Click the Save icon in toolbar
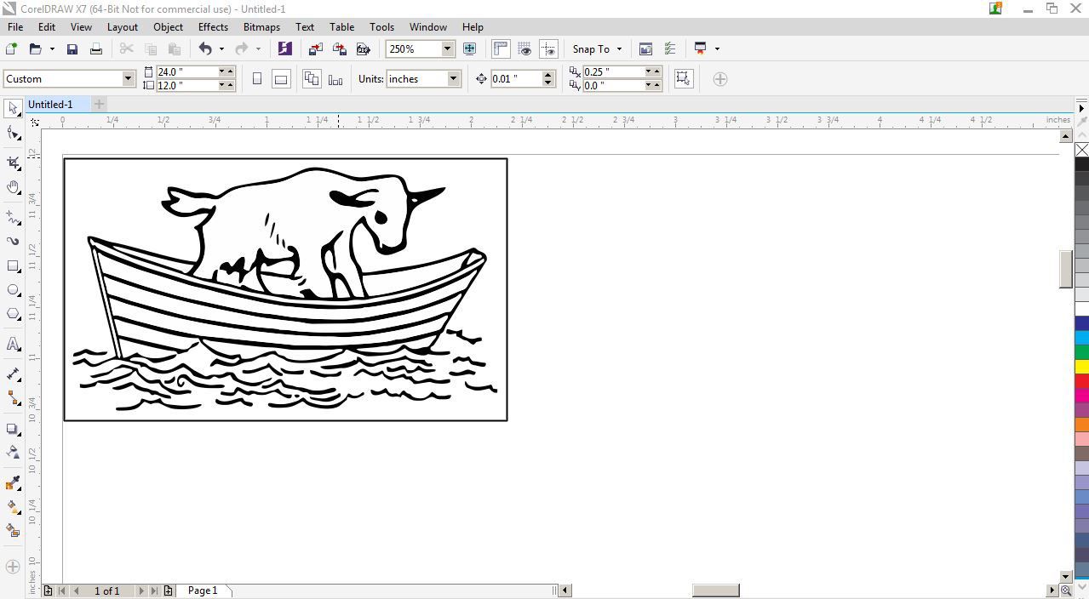 72,49
